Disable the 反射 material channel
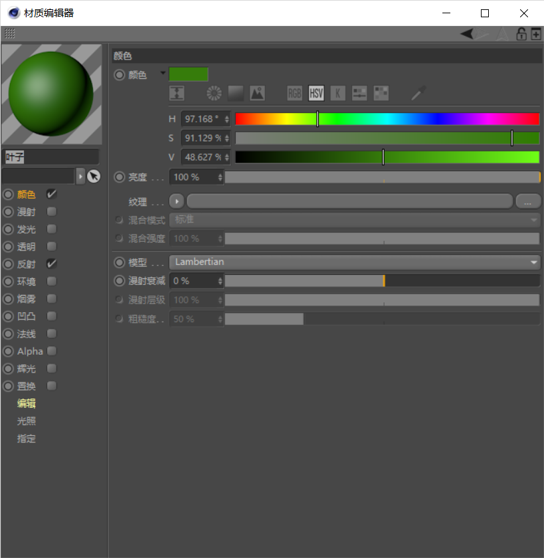The image size is (544, 558). coord(51,263)
